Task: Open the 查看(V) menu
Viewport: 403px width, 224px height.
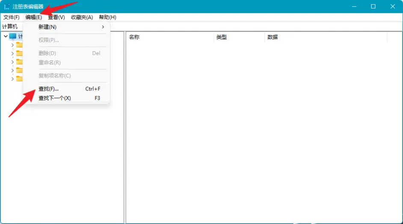Action: point(56,17)
